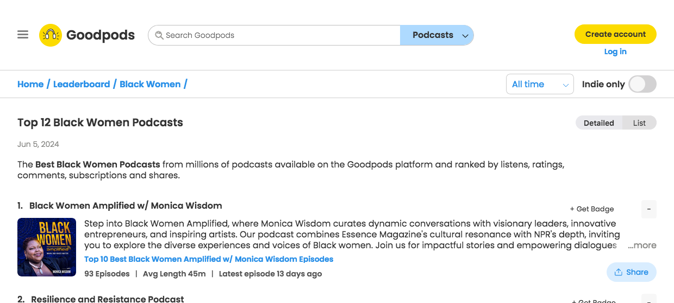Image resolution: width=674 pixels, height=303 pixels.
Task: Click the Create account button
Action: [x=615, y=34]
